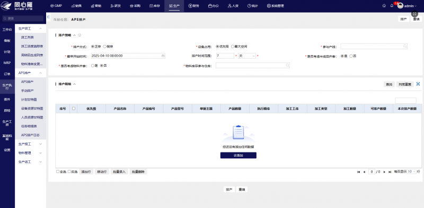Screen dimensions: 424x208
Task: Choose 最大空闲 for 设备占用
Action: pos(232,47)
